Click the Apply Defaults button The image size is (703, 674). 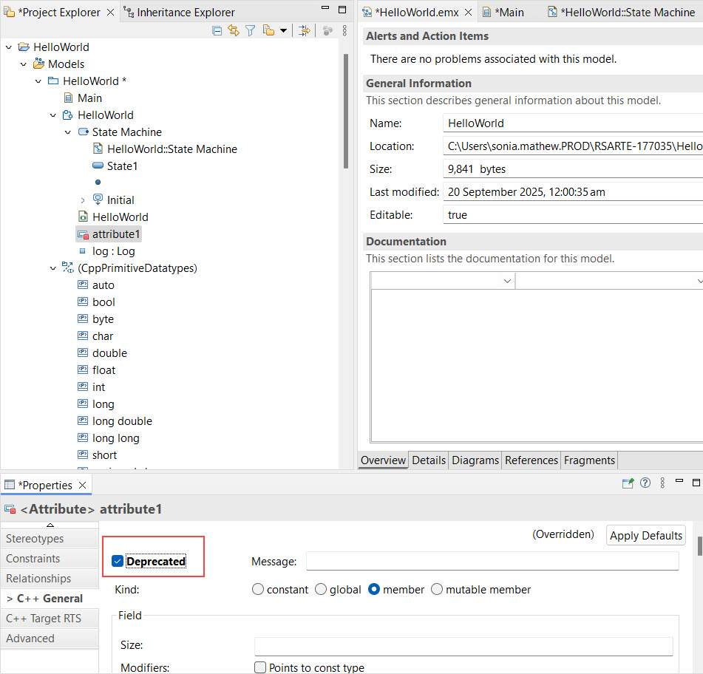(x=645, y=536)
